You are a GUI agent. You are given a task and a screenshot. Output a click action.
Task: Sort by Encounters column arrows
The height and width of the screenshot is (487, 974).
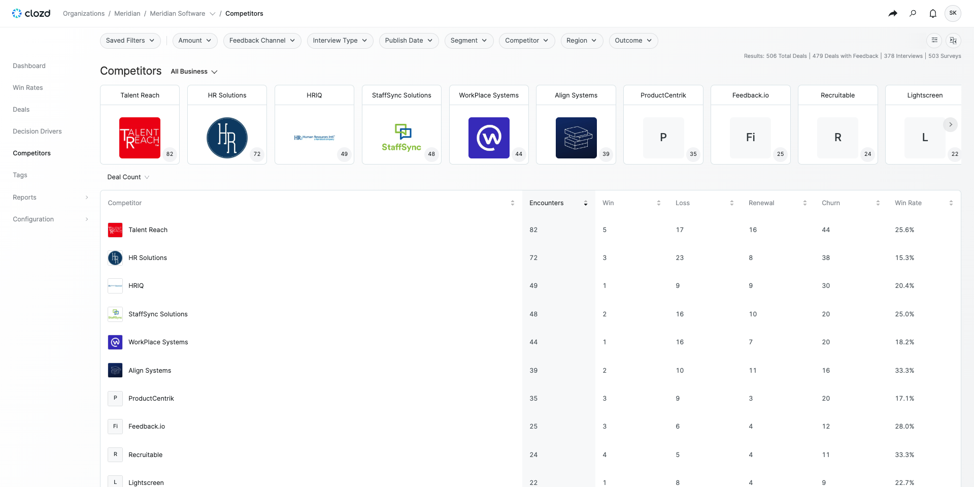[x=586, y=203]
